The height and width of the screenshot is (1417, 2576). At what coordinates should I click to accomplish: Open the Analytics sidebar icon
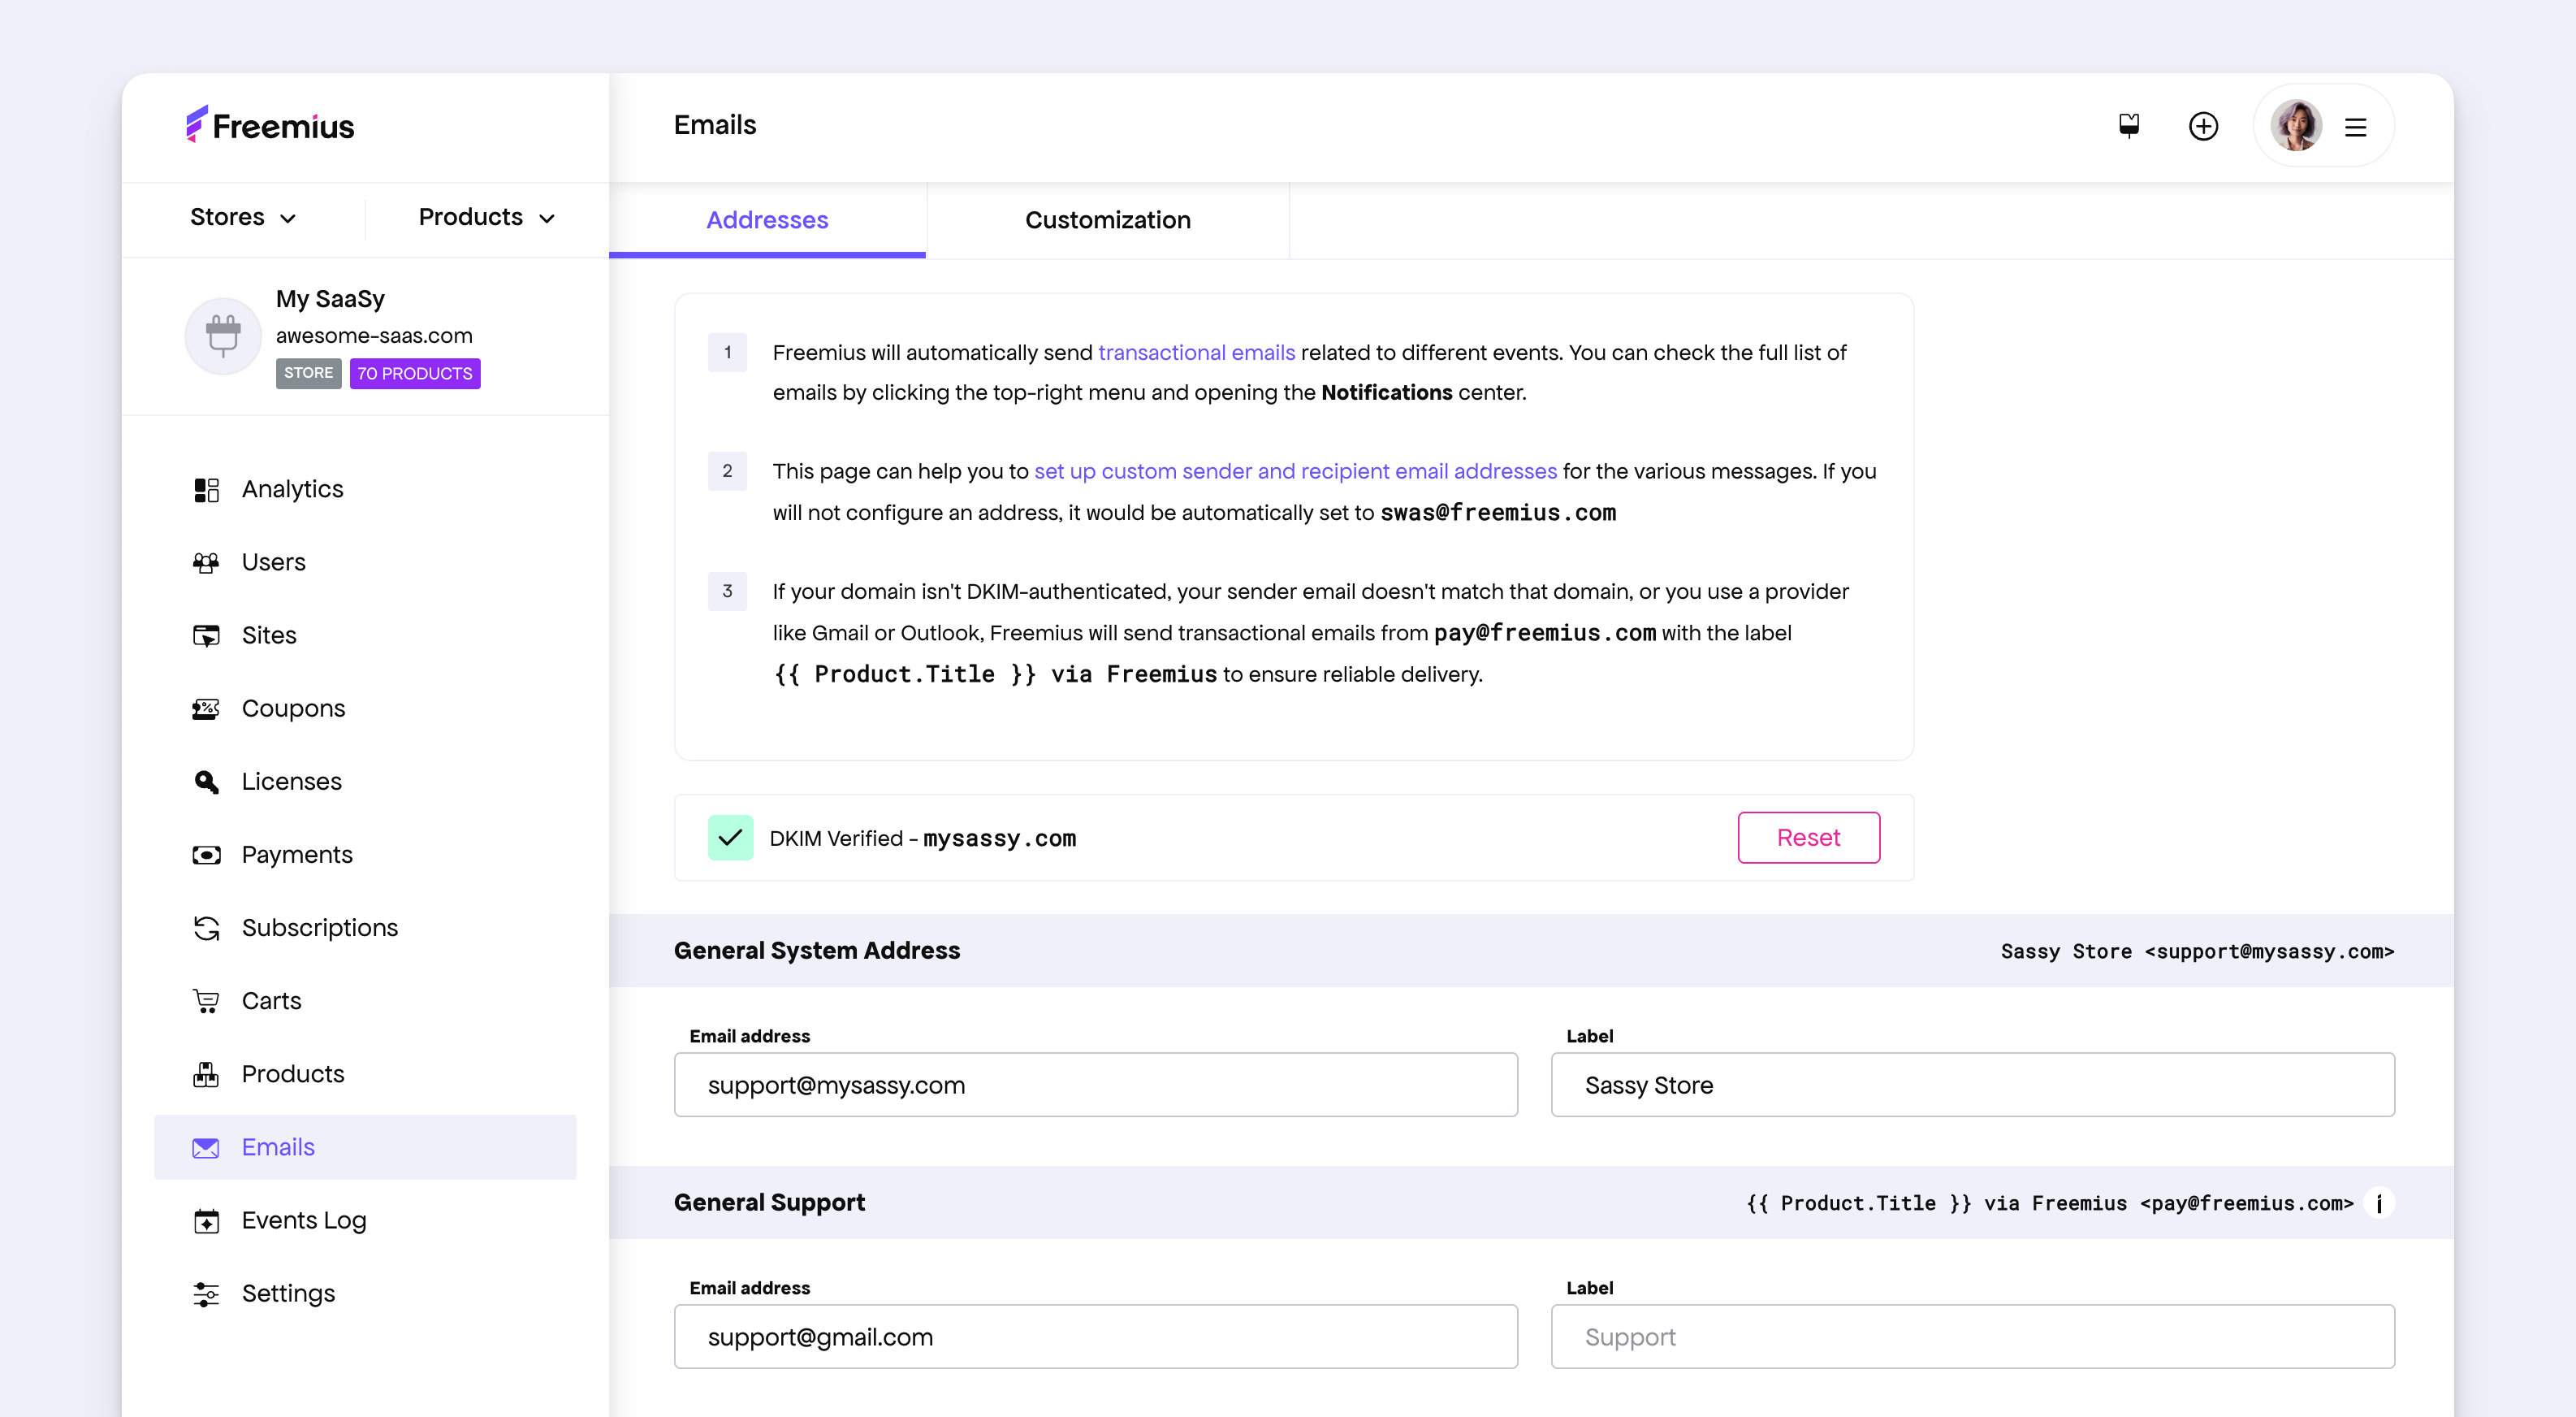(x=206, y=489)
